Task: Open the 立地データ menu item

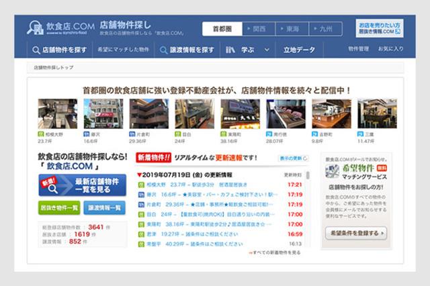Action: pyautogui.click(x=299, y=50)
